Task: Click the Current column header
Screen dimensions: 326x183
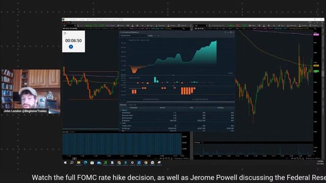Action: click(162, 107)
